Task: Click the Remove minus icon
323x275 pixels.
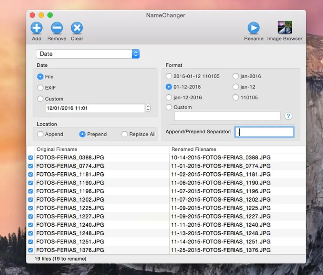Action: point(57,28)
